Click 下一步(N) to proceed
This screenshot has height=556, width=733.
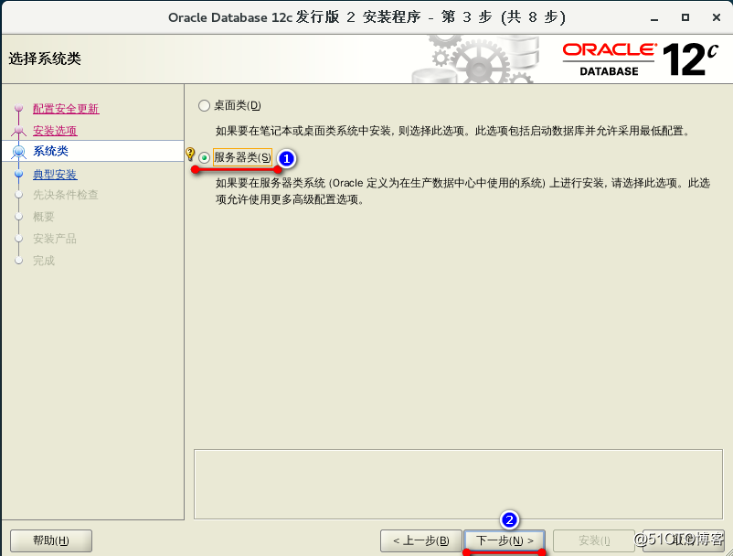tap(504, 540)
